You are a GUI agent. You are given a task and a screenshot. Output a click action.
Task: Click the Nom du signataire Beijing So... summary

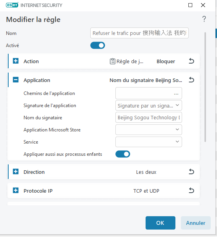point(146,80)
